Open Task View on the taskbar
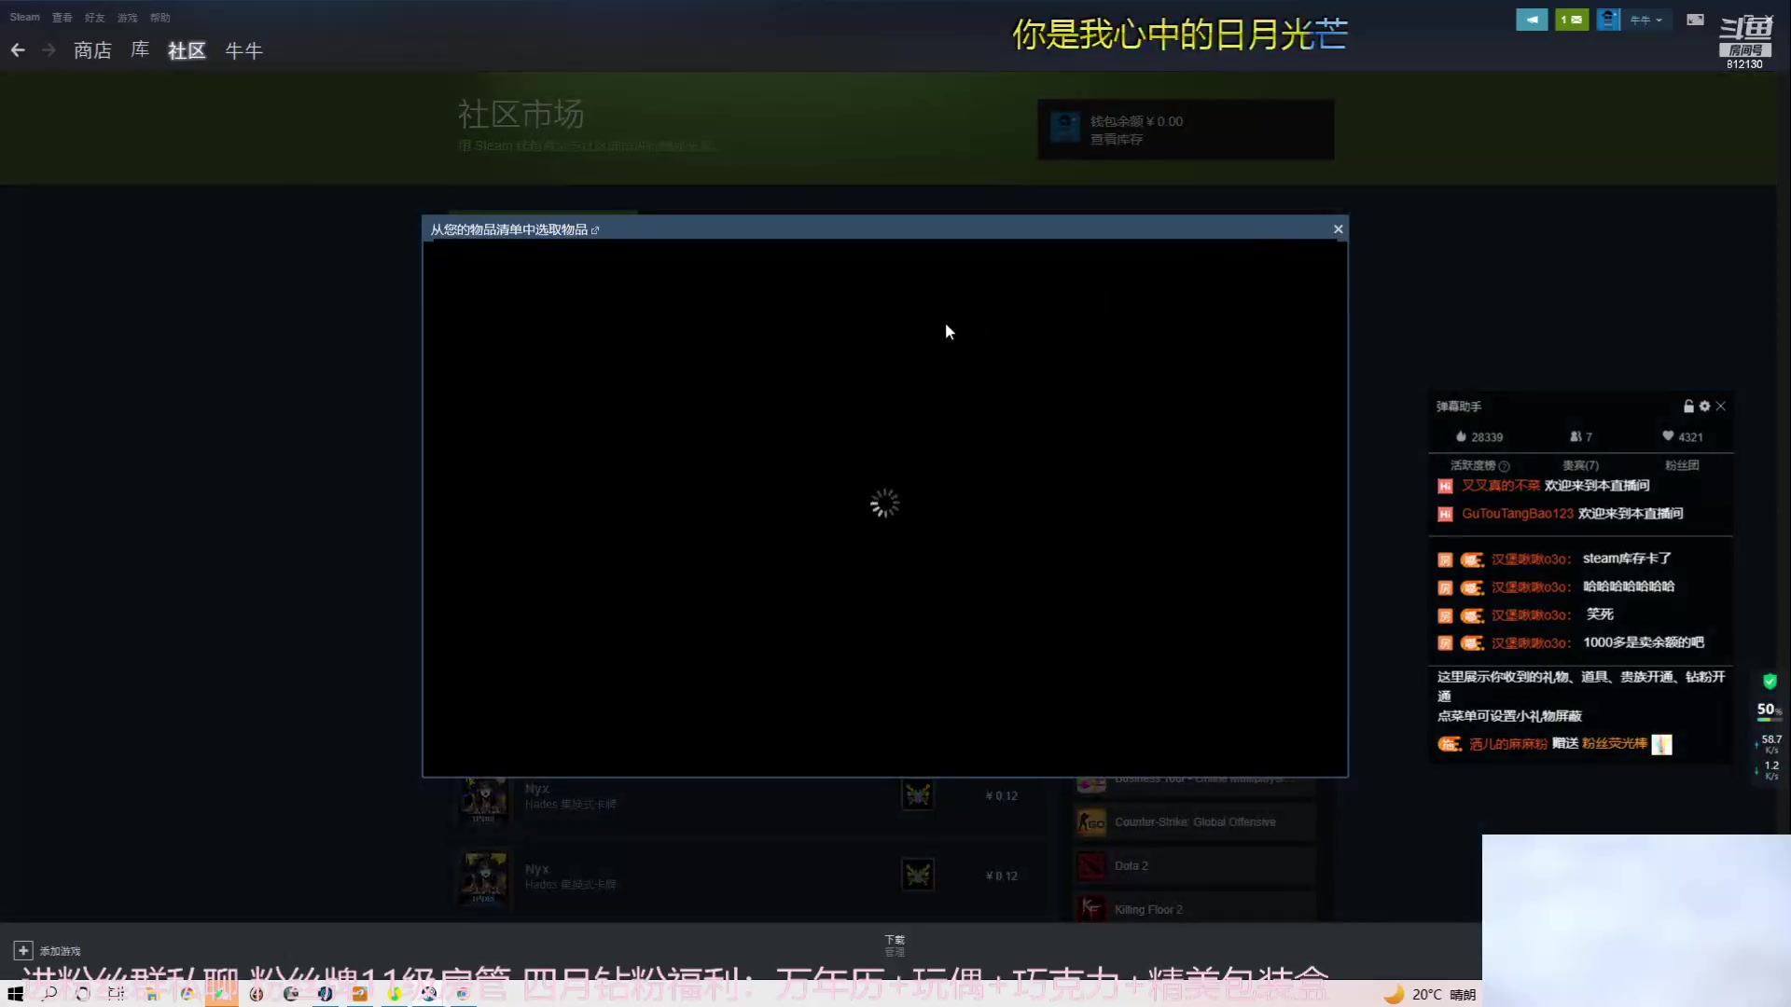This screenshot has height=1007, width=1791. 116,994
